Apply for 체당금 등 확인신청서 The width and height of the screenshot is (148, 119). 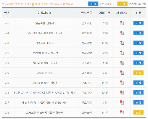coord(138,83)
